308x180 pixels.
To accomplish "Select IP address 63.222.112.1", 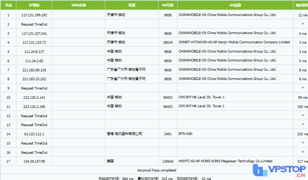I will 34,134.
